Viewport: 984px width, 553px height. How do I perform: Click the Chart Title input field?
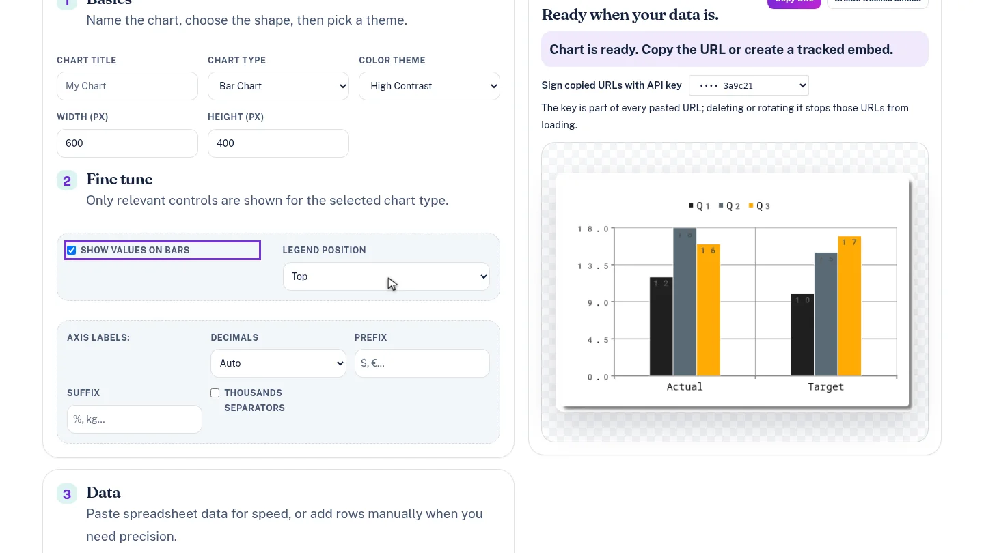(127, 86)
